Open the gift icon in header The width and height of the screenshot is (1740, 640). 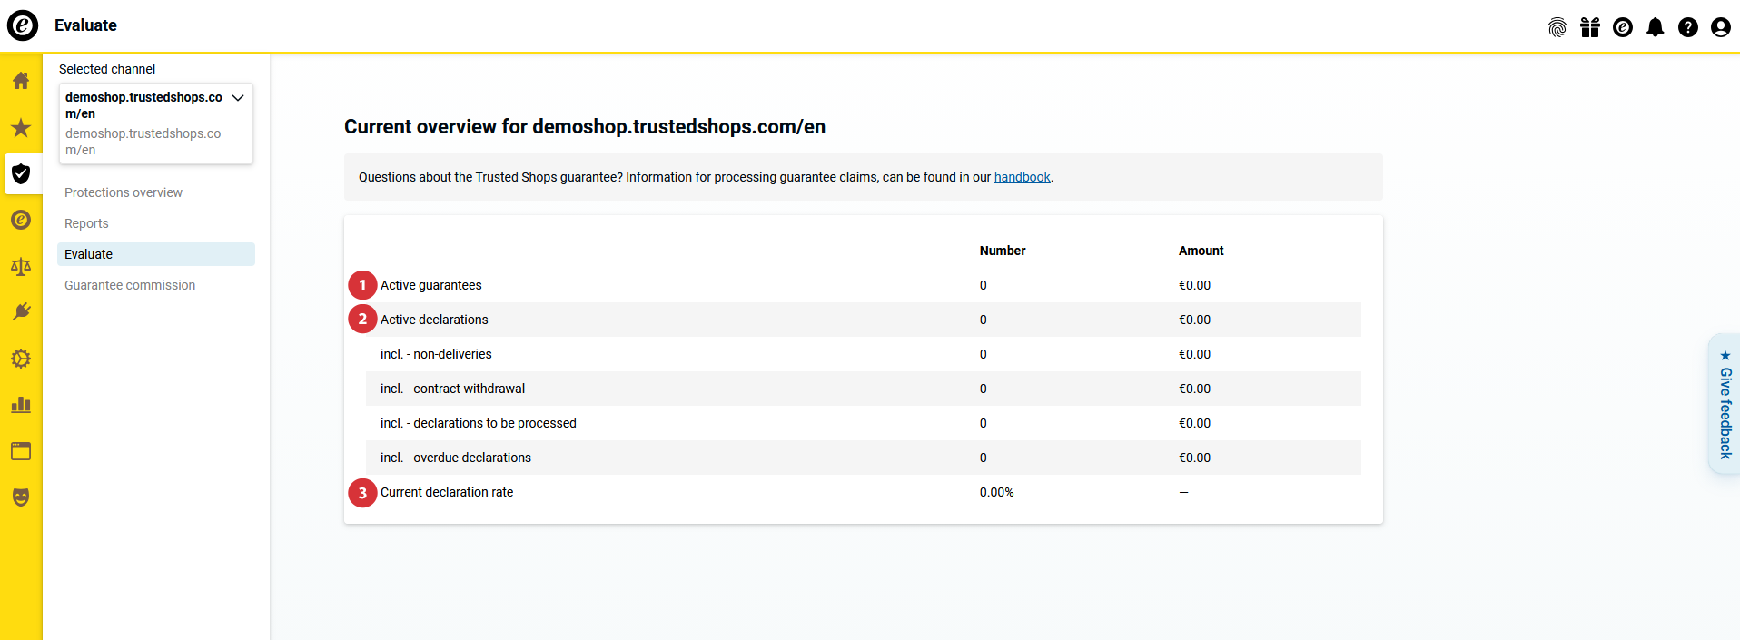(x=1590, y=27)
